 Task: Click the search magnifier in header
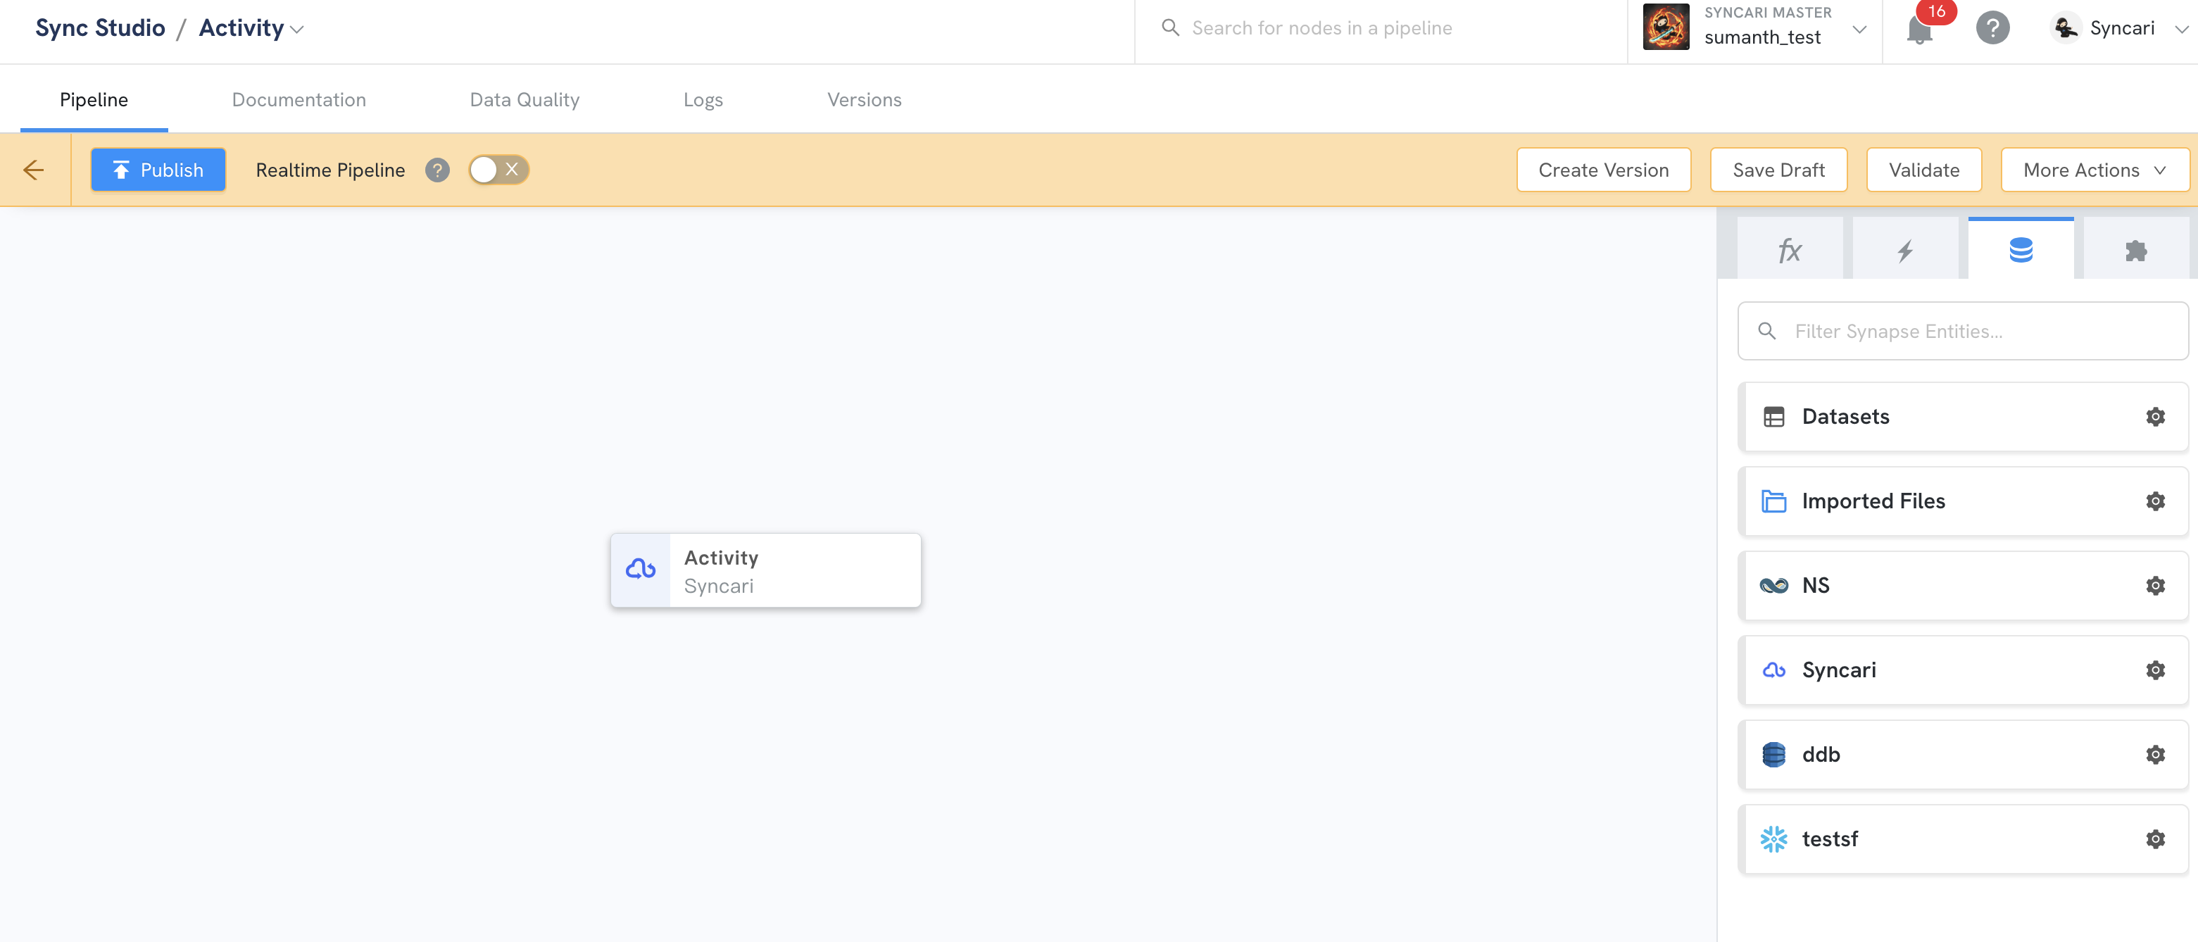tap(1171, 27)
